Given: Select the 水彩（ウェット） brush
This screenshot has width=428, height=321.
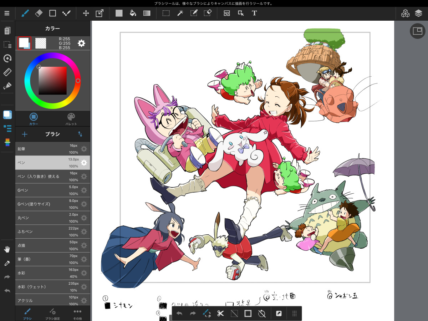Looking at the screenshot, I should click(52, 286).
